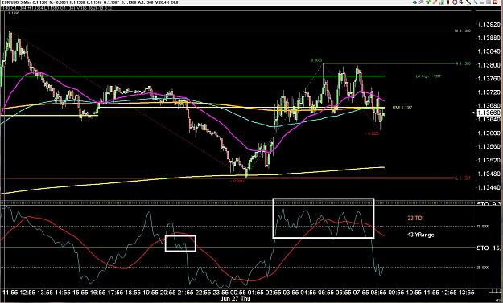The width and height of the screenshot is (503, 303).
Task: Click the 1.13880 price axis label
Action: (x=489, y=38)
